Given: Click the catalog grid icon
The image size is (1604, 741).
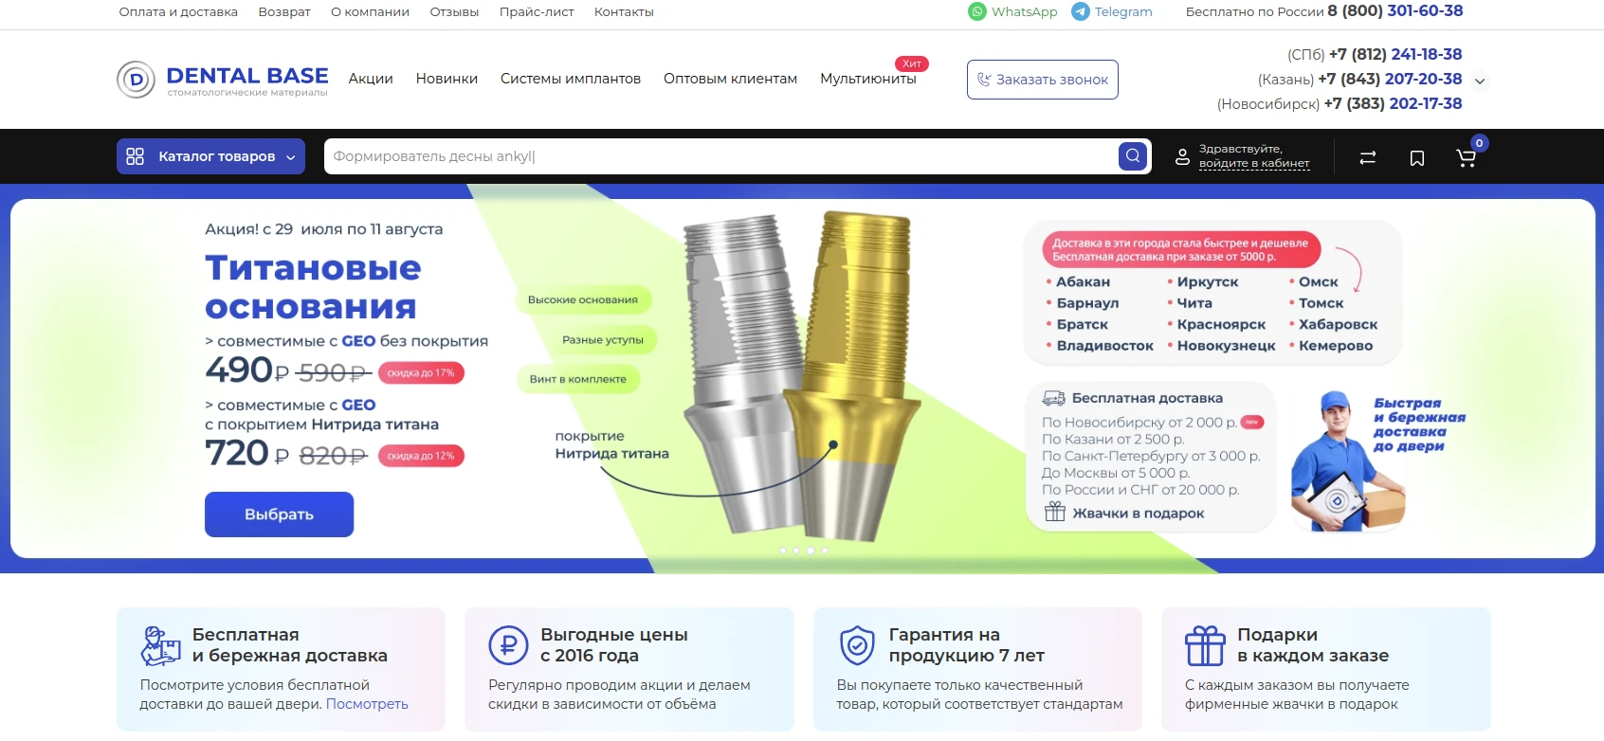Looking at the screenshot, I should pyautogui.click(x=136, y=156).
